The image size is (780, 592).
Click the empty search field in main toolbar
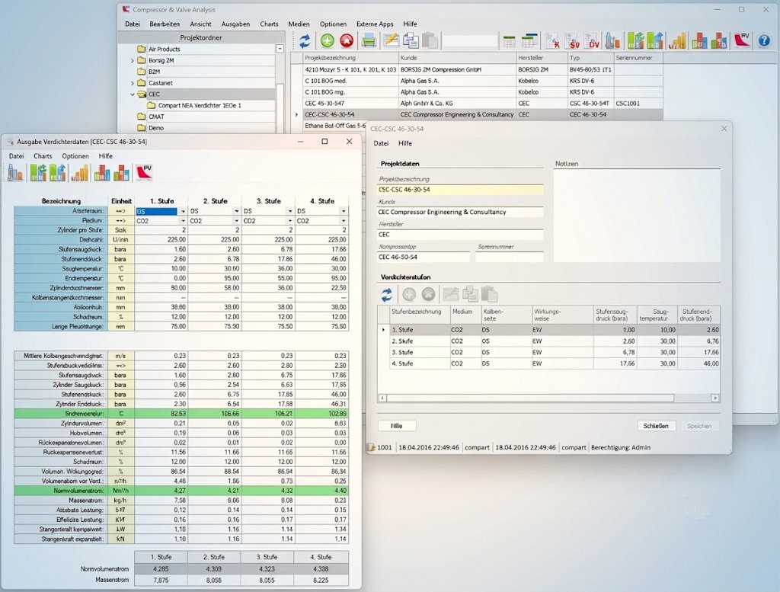pyautogui.click(x=469, y=41)
